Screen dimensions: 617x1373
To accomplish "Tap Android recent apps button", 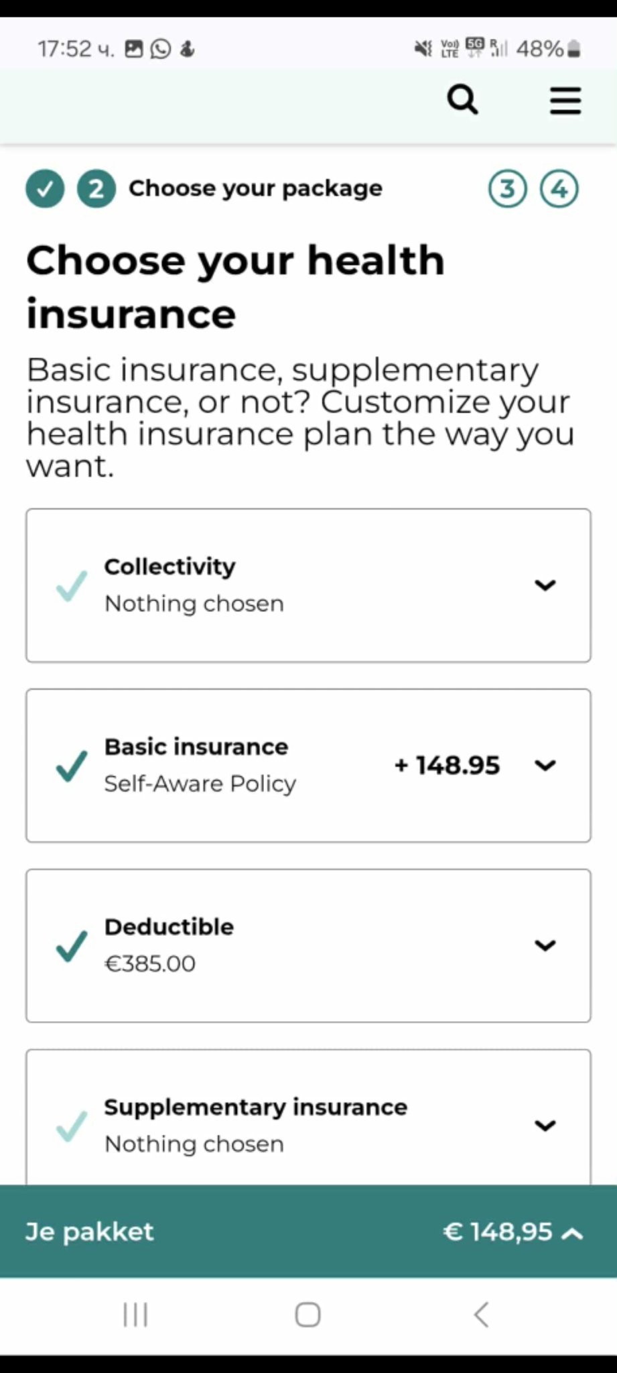I will 135,1315.
